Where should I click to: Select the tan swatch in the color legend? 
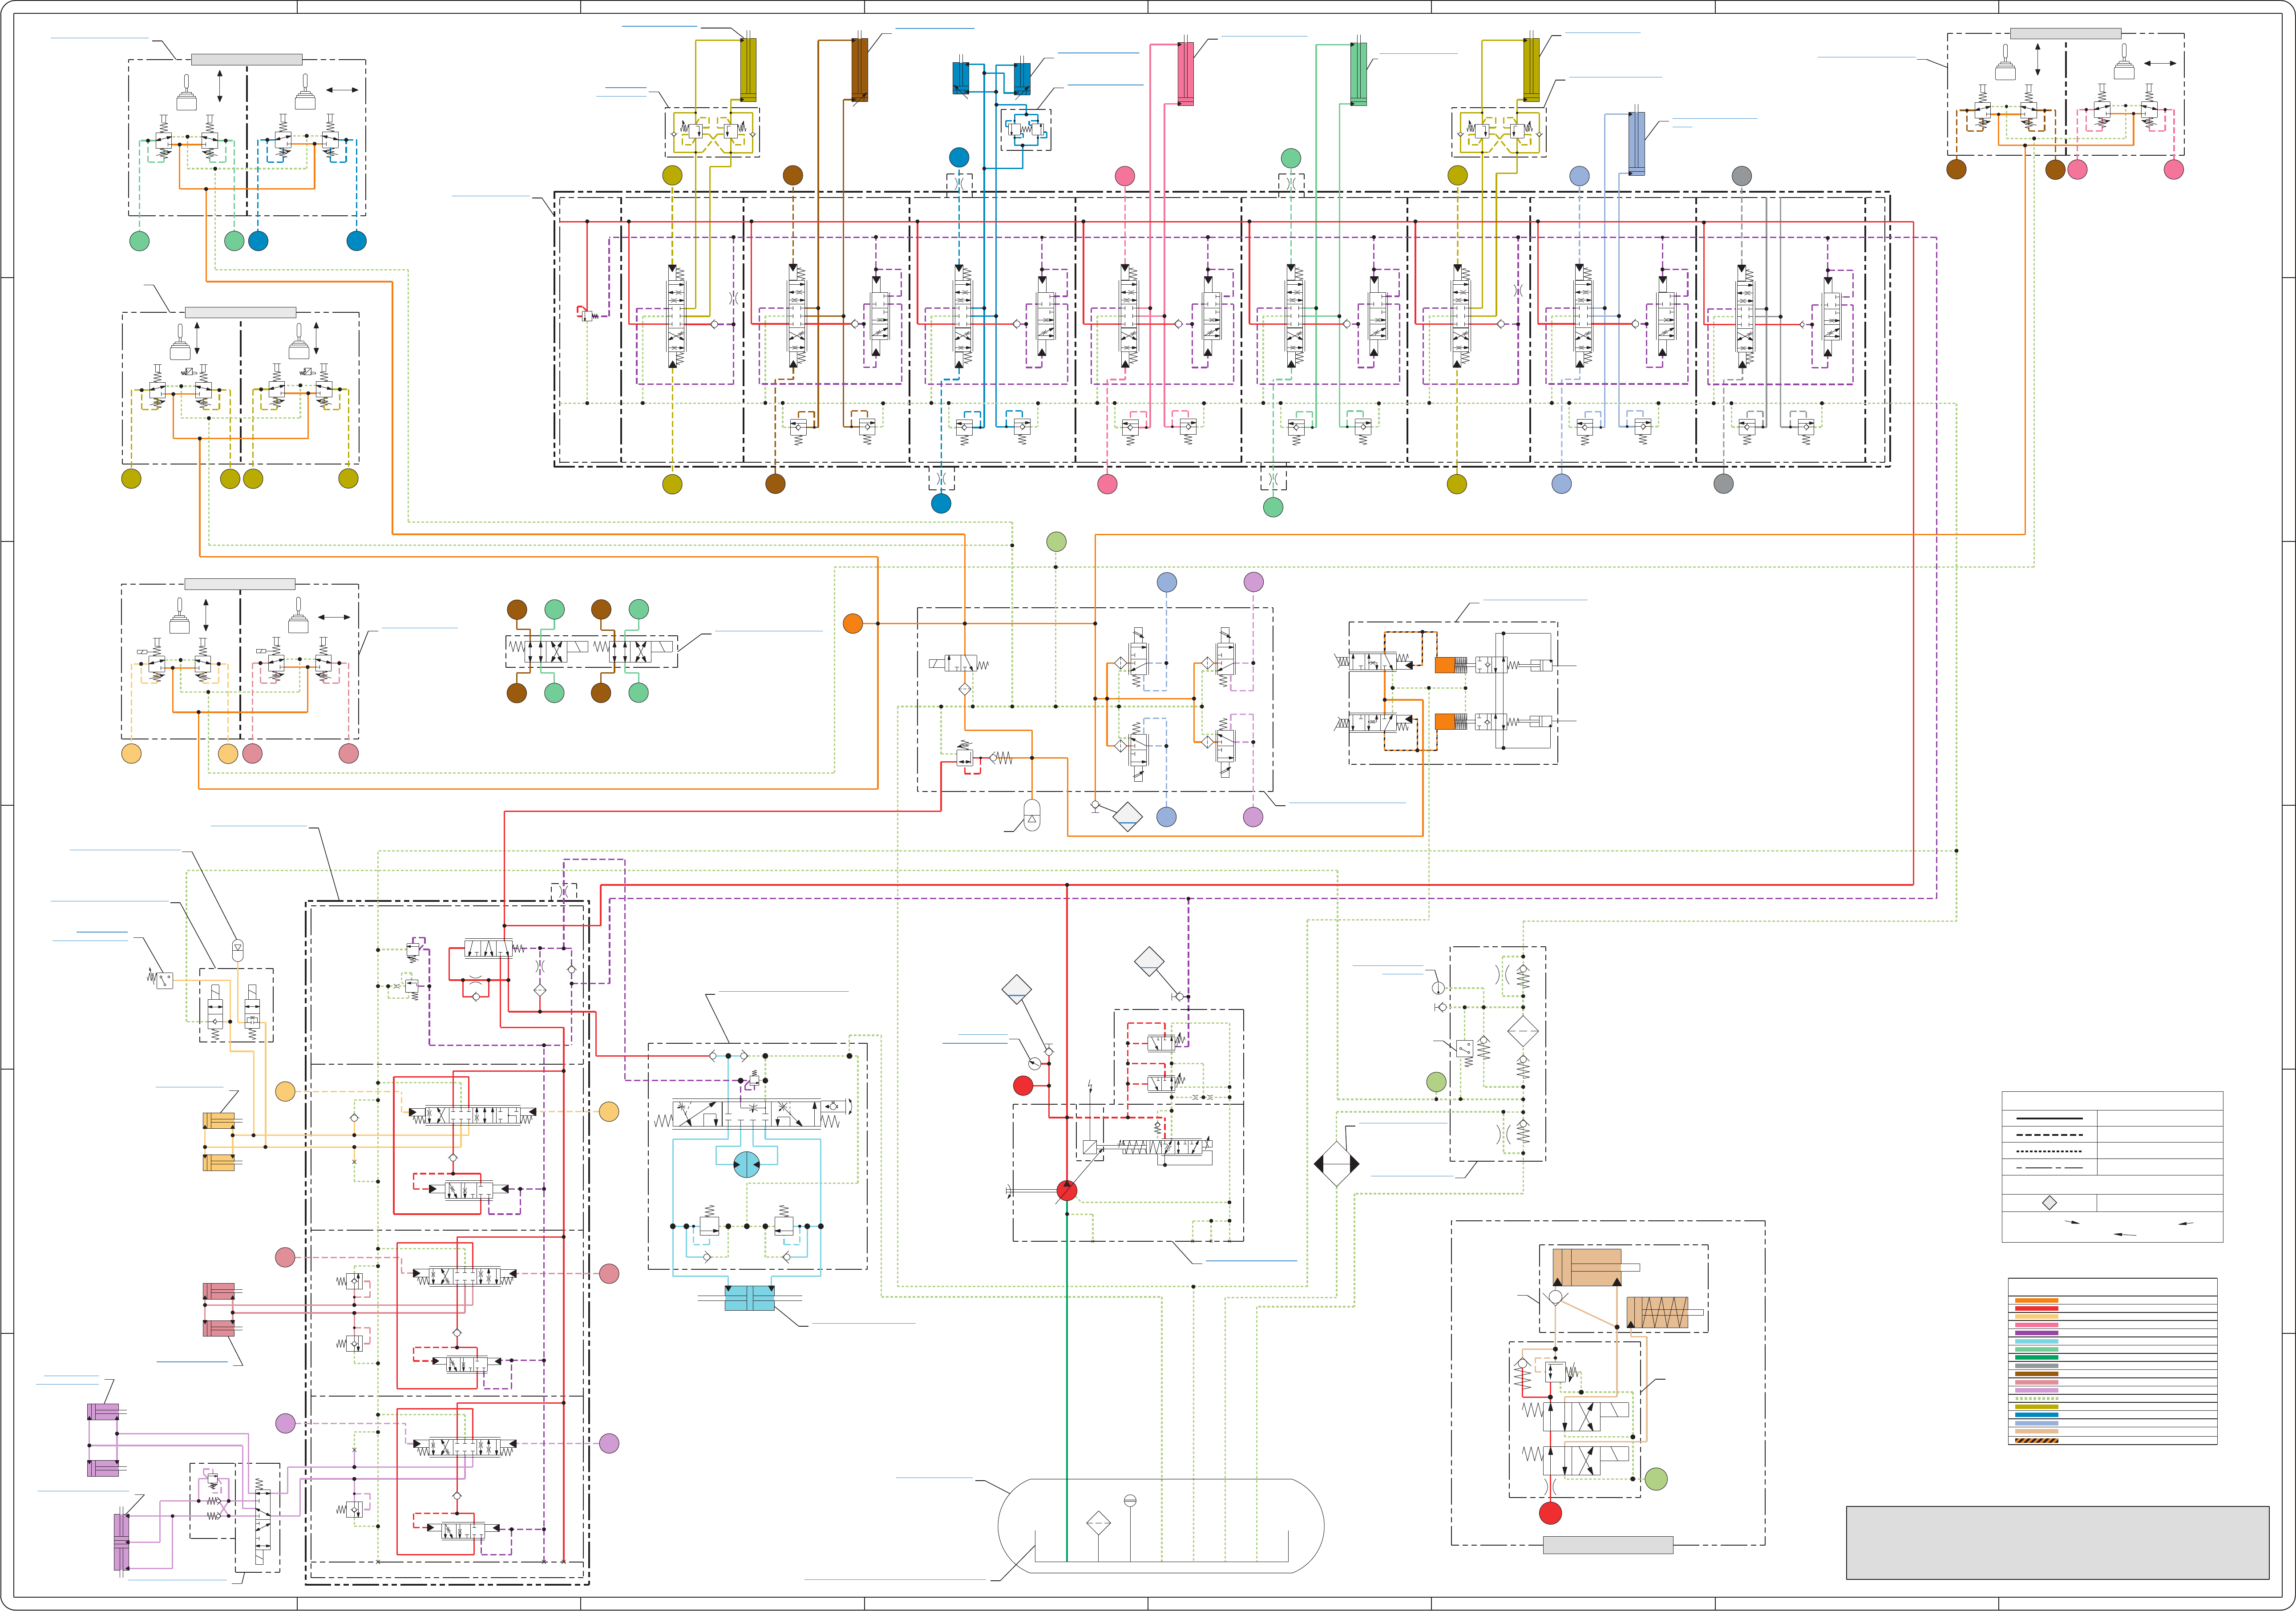point(2036,1431)
